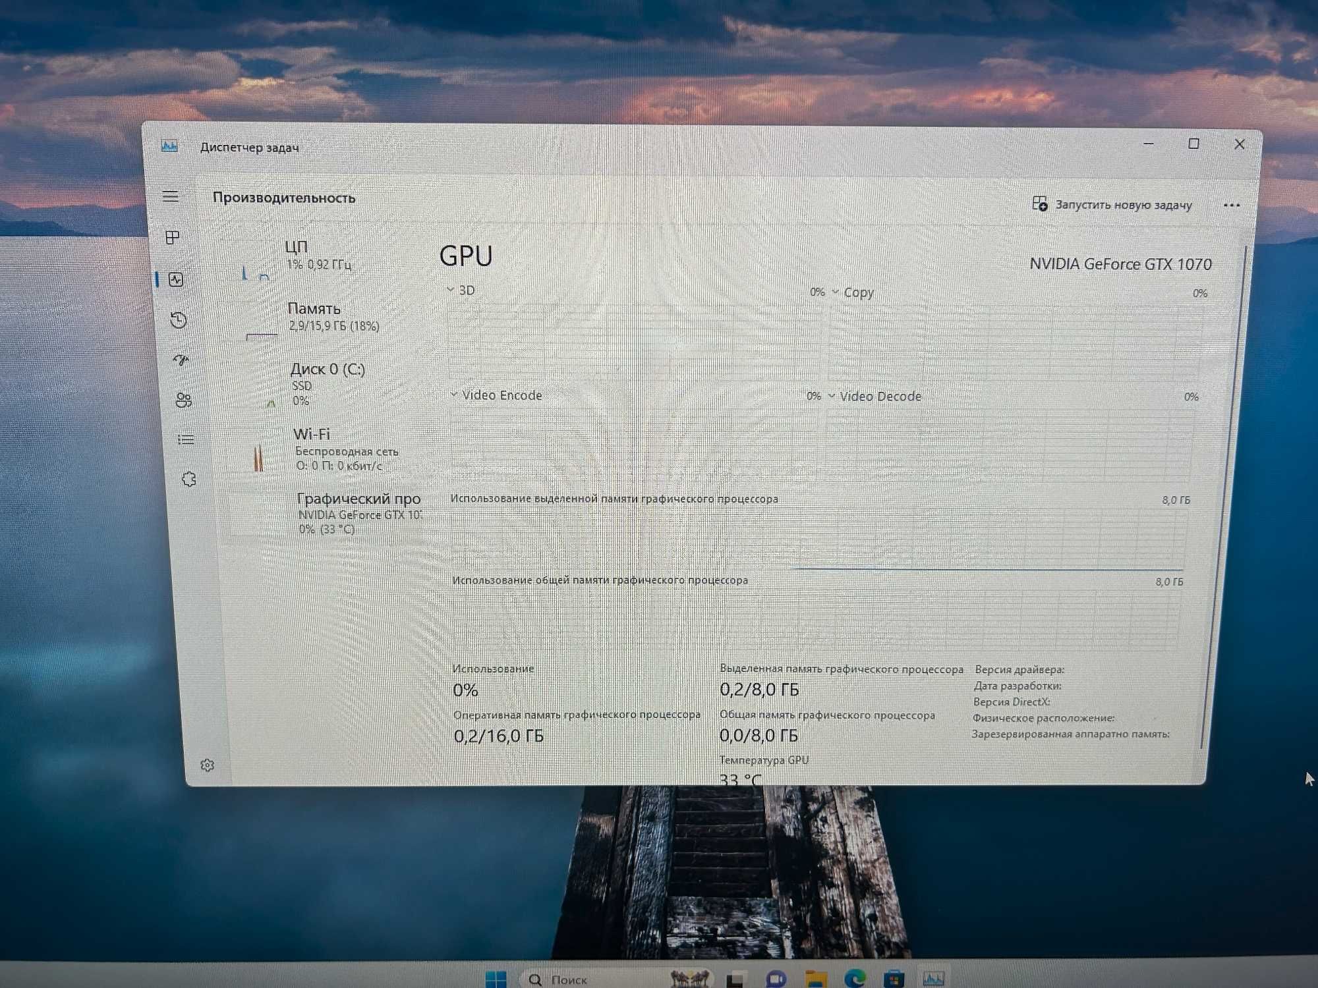The width and height of the screenshot is (1318, 988).
Task: Click the 0,2/16,0 ГБ GPU memory value
Action: [499, 736]
